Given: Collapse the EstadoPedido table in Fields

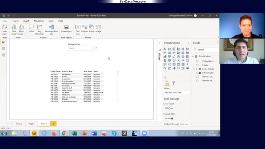Looking at the screenshot, I should pyautogui.click(x=193, y=56).
